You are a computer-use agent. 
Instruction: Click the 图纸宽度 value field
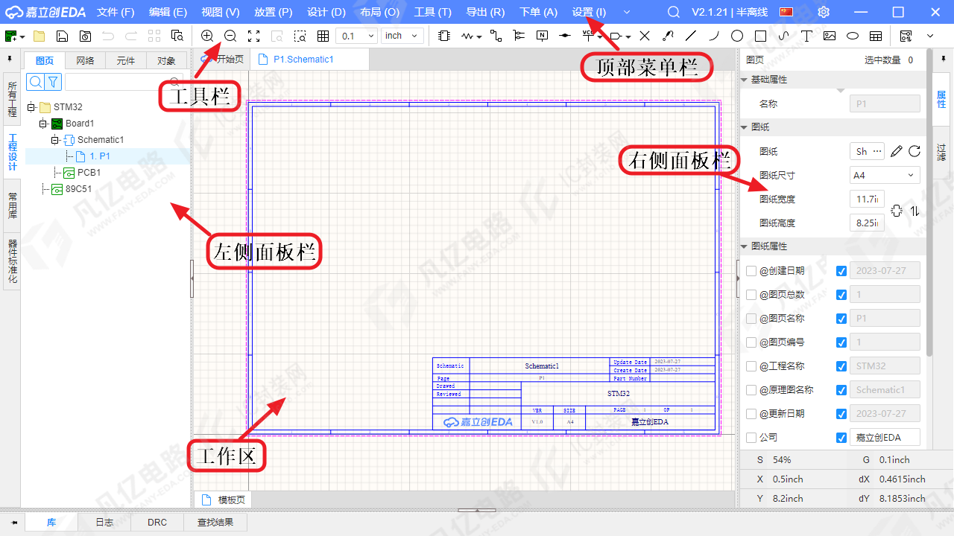[x=867, y=199]
